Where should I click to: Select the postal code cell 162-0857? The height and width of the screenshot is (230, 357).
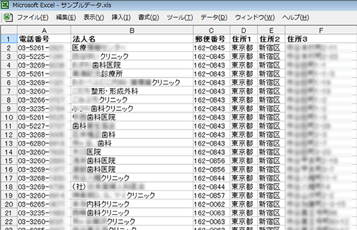click(211, 195)
